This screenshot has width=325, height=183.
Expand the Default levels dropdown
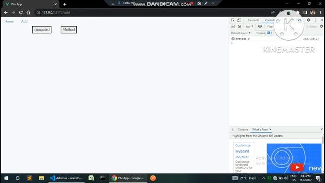tap(240, 33)
